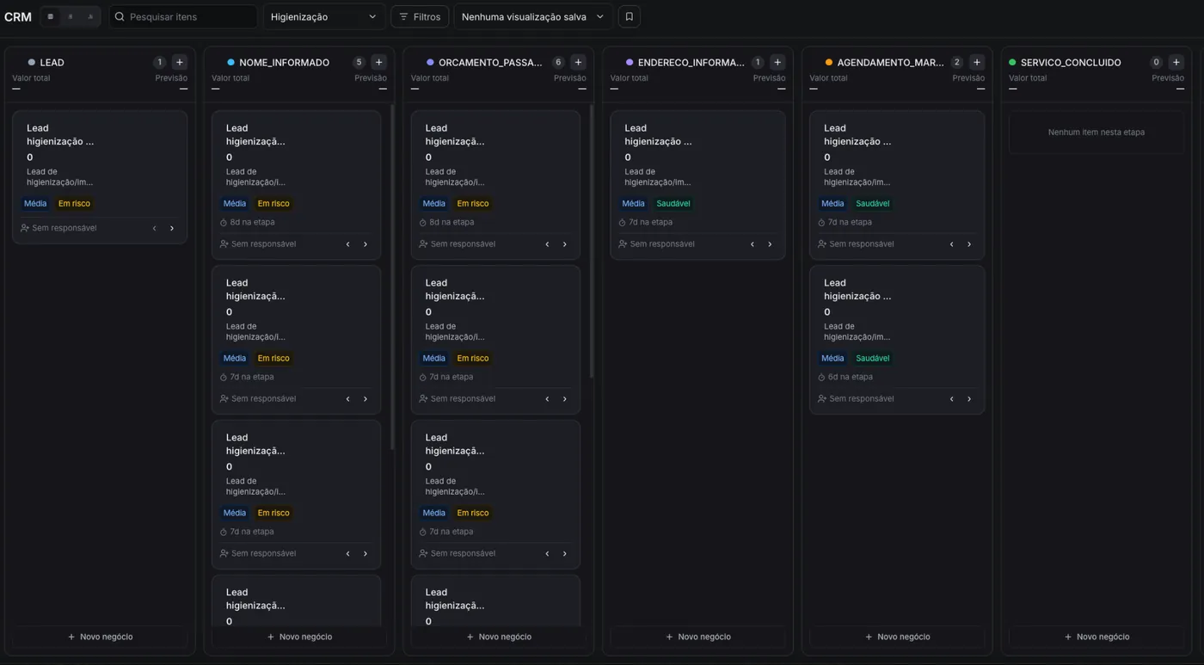The image size is (1204, 665).
Task: Click the ORCAMENTO_PASSA... column title
Action: [x=490, y=62]
